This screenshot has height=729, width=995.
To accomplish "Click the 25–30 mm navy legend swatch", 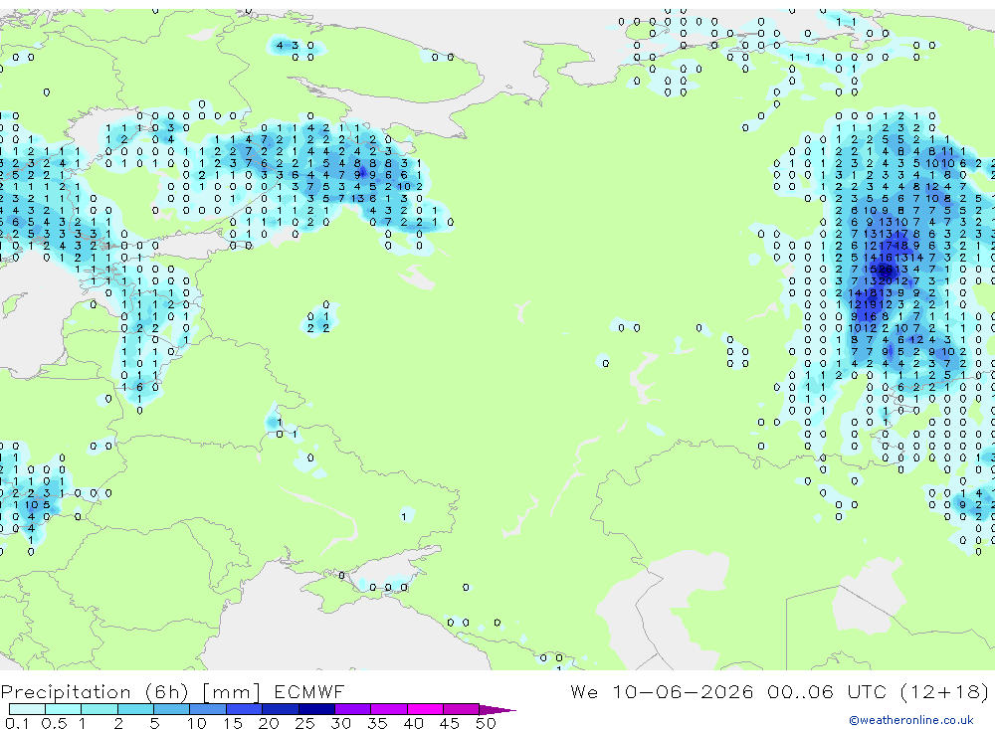I will (316, 709).
